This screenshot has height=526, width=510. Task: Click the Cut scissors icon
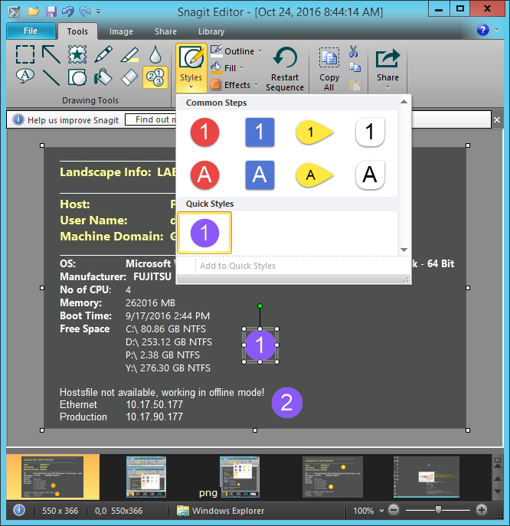click(x=354, y=51)
